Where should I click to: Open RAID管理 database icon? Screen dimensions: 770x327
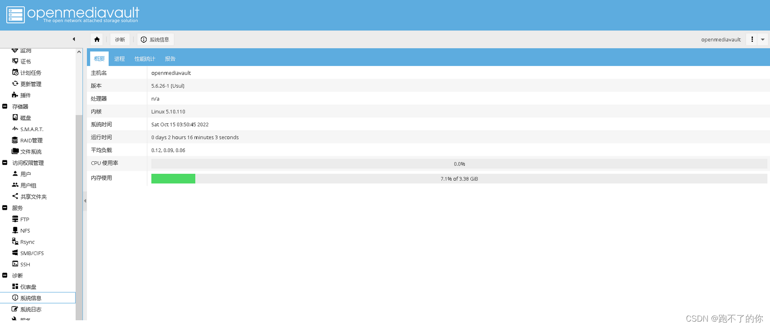click(x=15, y=140)
